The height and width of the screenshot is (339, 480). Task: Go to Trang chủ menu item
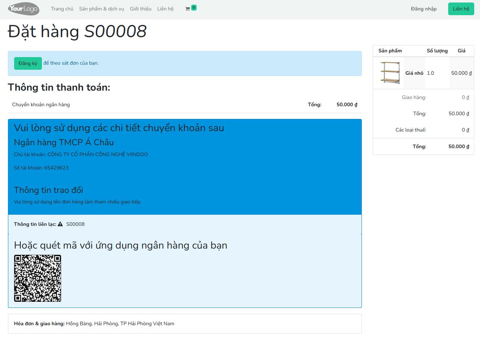point(62,9)
